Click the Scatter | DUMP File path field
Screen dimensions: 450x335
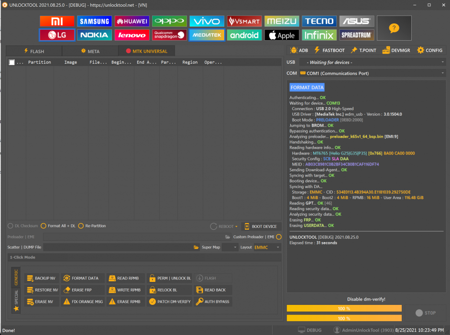118,247
